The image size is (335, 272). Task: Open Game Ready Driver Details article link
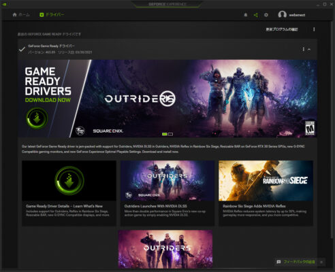(64, 206)
